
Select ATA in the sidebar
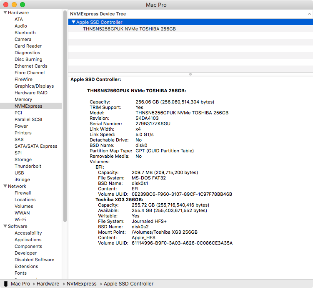[x=19, y=19]
